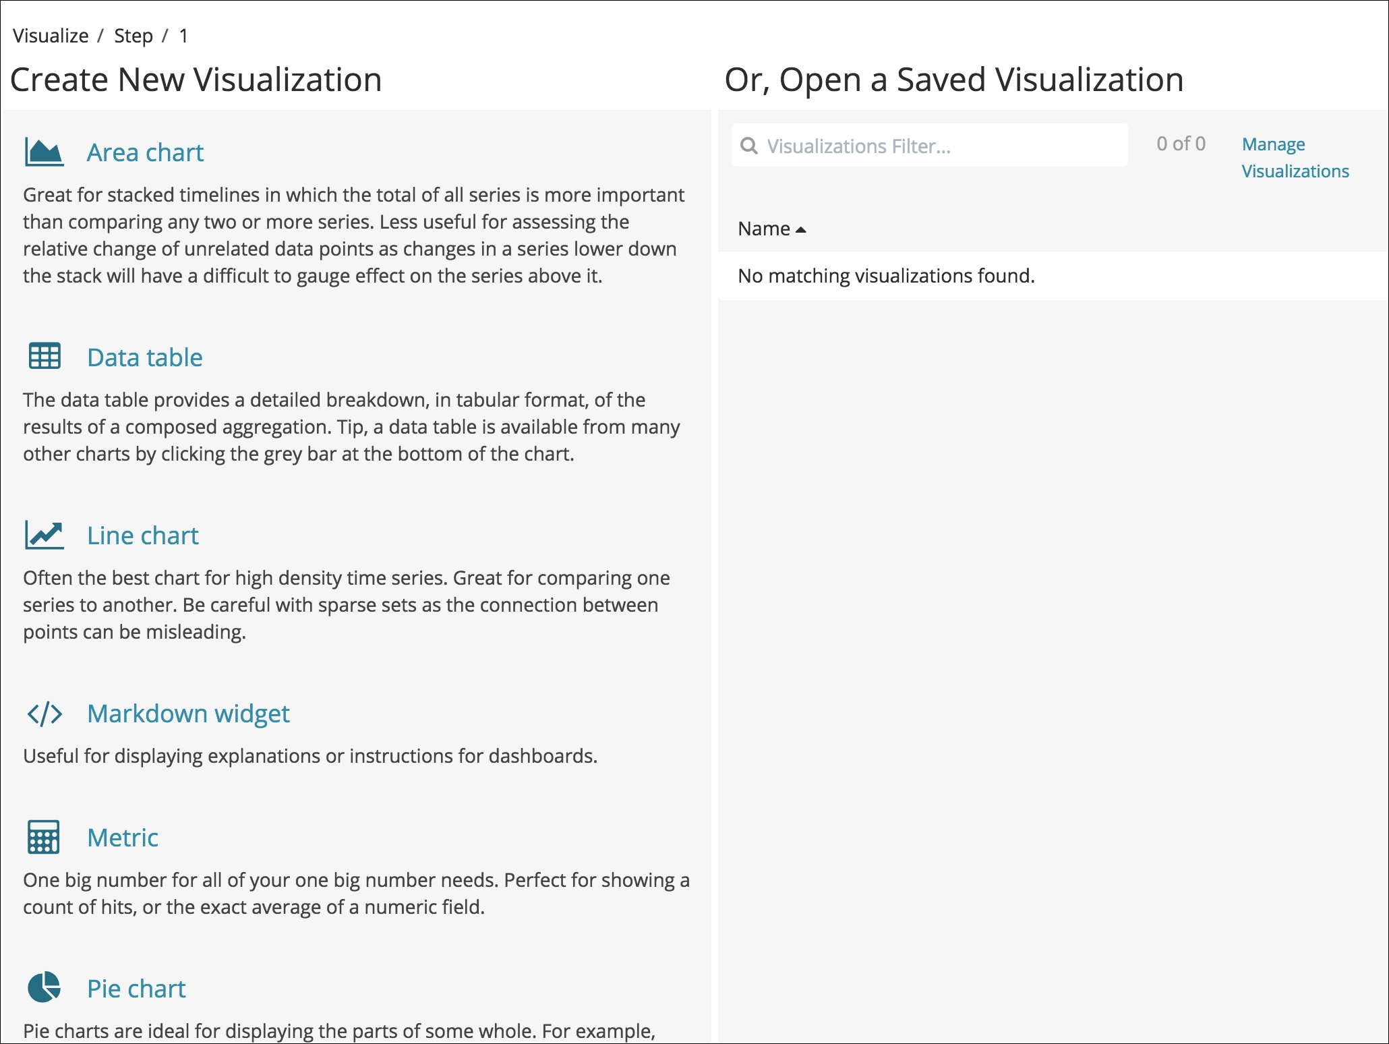The height and width of the screenshot is (1044, 1389).
Task: Toggle Name column sort arrow
Action: tap(801, 230)
